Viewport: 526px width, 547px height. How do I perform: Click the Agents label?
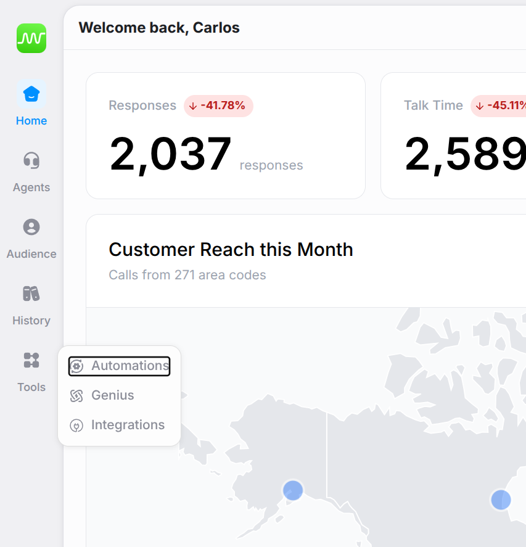click(31, 187)
